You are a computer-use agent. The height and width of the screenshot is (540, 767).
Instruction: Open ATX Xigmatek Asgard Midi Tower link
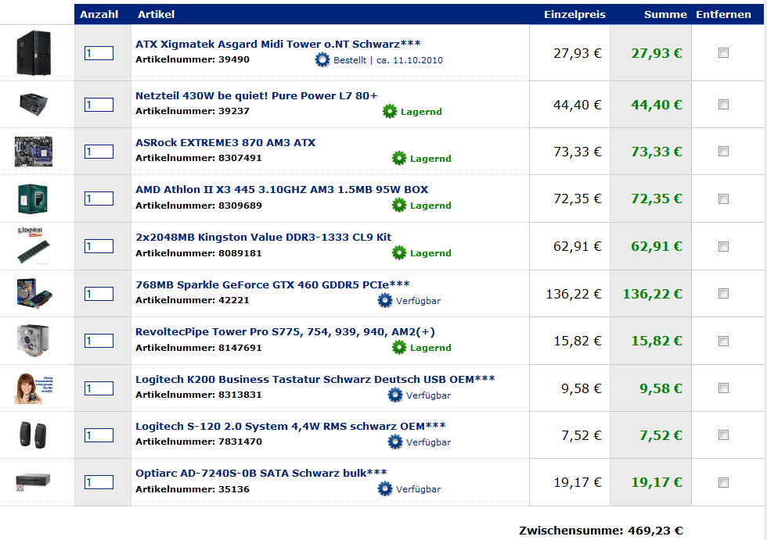[x=278, y=45]
